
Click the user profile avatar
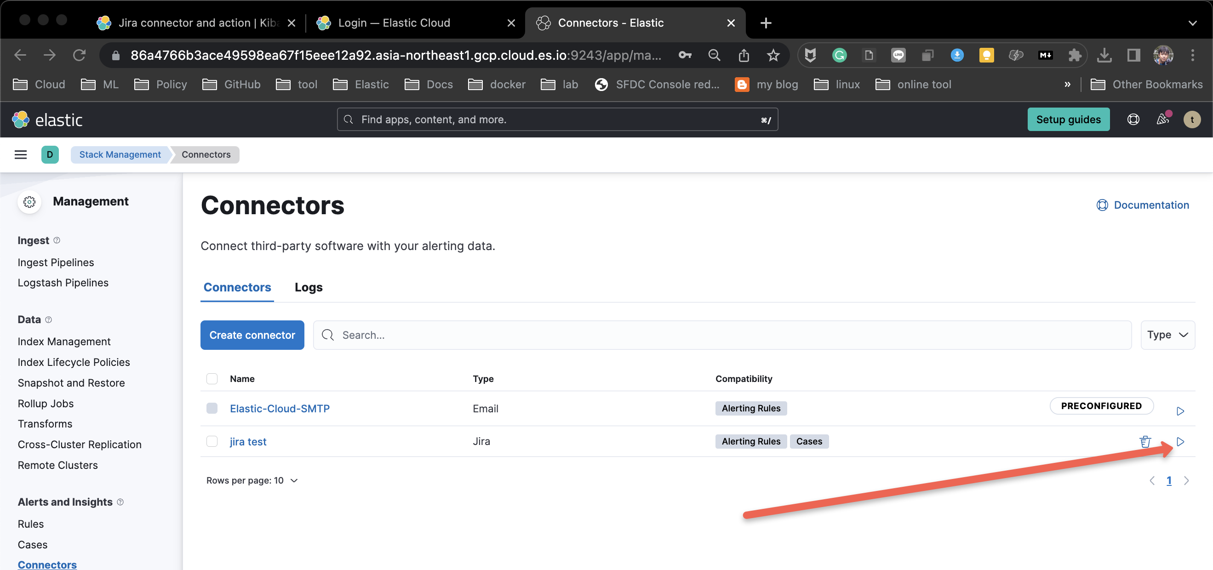(x=1192, y=119)
